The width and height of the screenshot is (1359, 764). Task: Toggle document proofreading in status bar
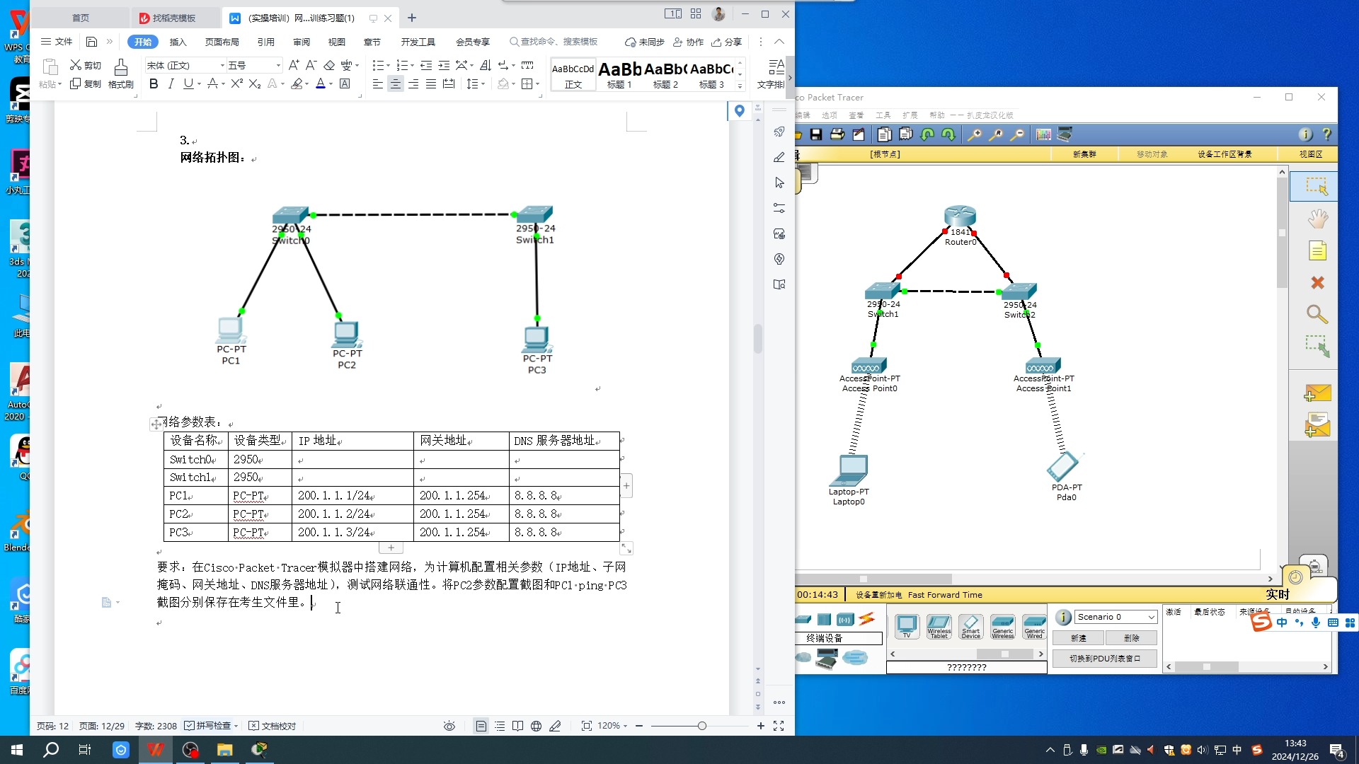coord(273,726)
